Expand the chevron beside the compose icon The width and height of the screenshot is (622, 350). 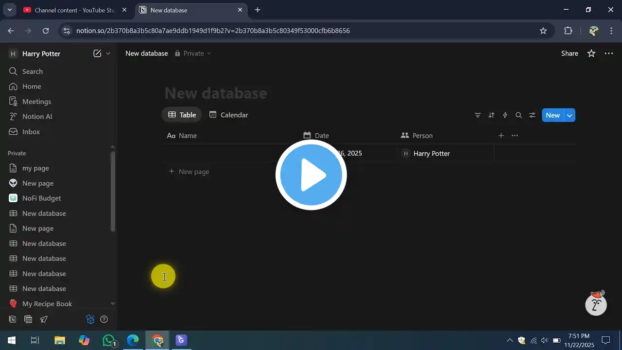click(108, 53)
